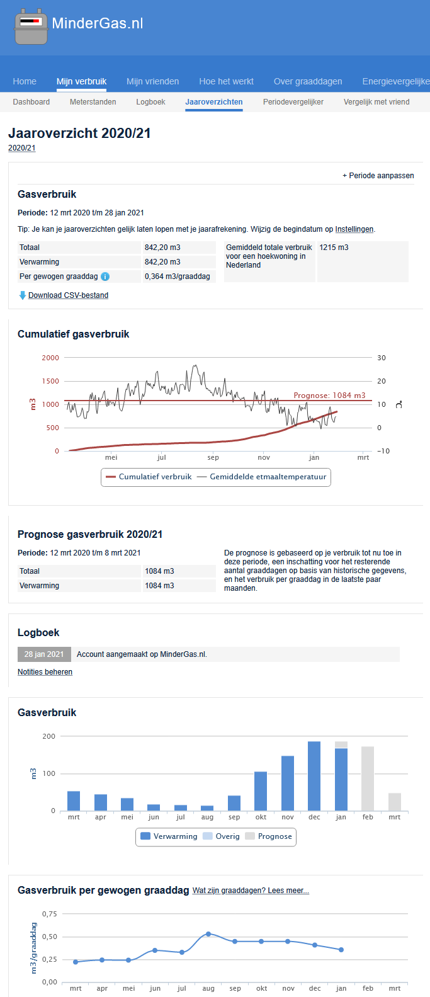Screen dimensions: 430x997
Task: Click the Overig legend color swatch
Action: click(208, 836)
